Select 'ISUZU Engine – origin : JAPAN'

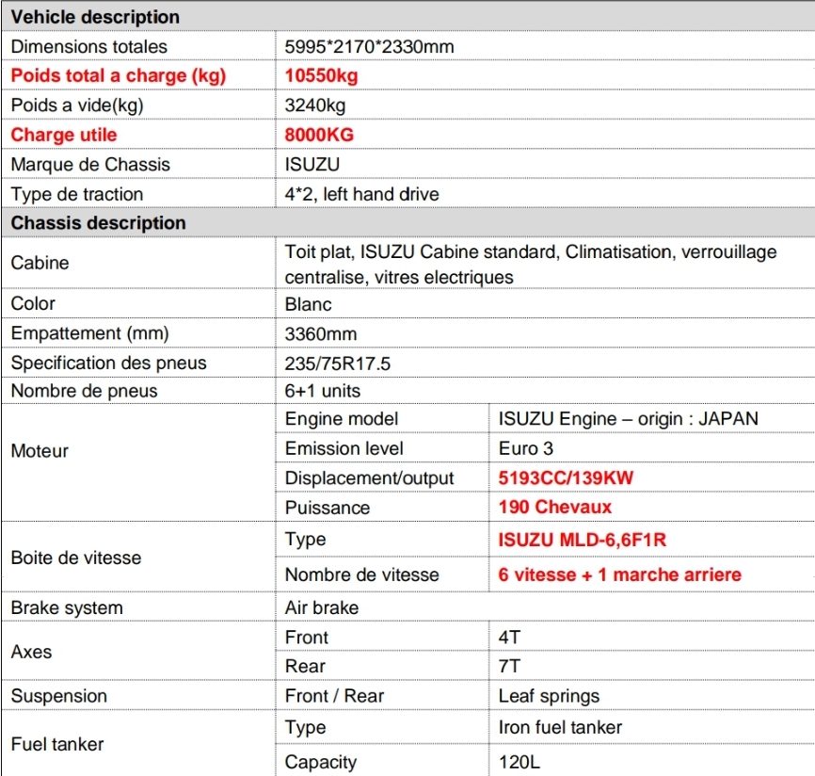629,419
